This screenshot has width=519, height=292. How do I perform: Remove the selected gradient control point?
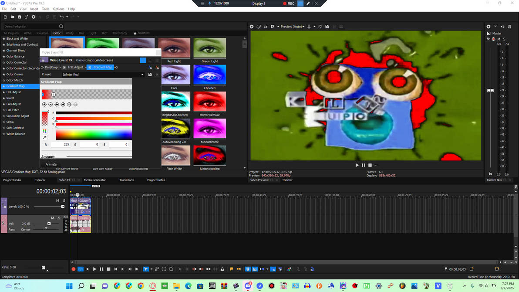(x=51, y=104)
